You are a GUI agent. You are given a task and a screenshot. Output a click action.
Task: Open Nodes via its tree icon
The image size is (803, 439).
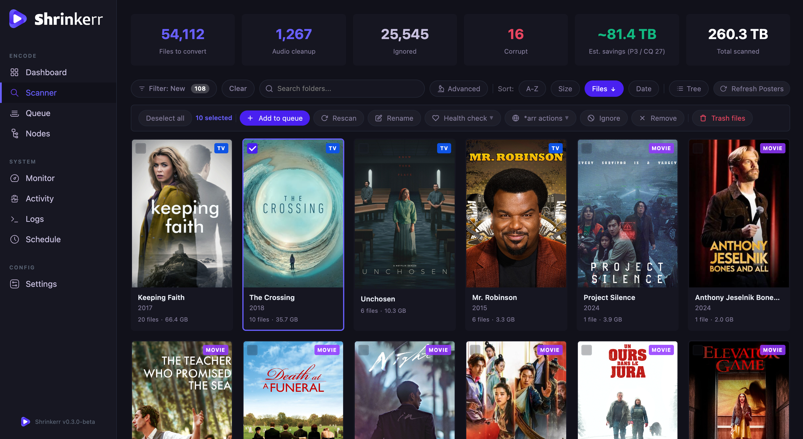click(x=14, y=134)
